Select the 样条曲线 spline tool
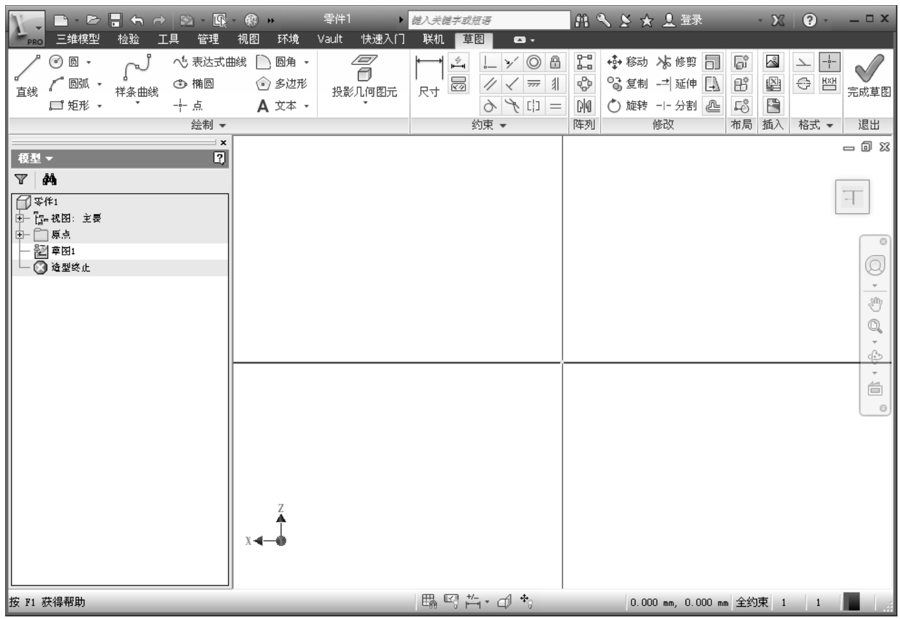The image size is (900, 619). 136,77
